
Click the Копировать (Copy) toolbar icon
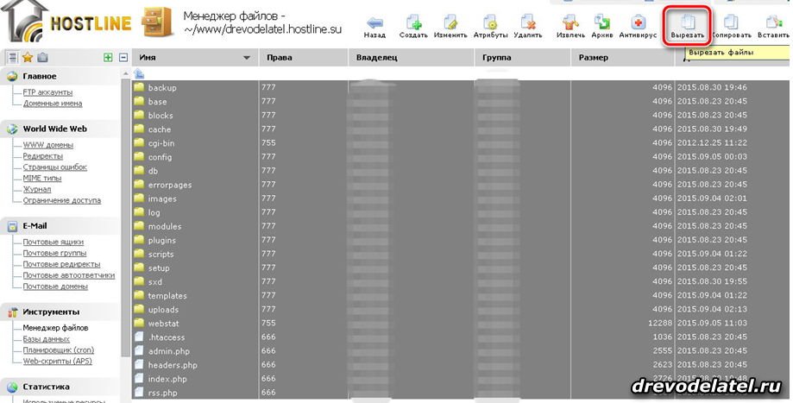pos(730,24)
